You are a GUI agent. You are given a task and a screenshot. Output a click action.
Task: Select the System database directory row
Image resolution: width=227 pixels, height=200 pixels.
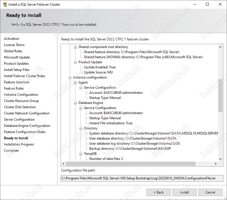[153, 133]
